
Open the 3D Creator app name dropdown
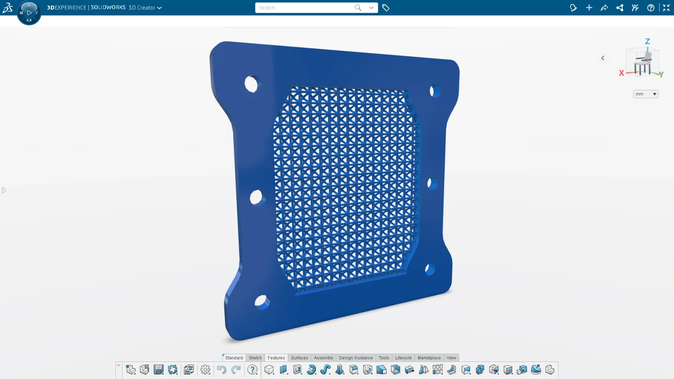click(145, 7)
